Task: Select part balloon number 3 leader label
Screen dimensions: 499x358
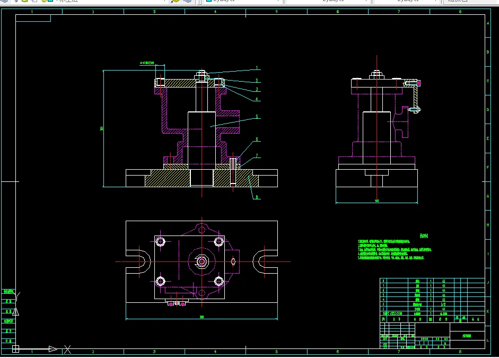Action: click(257, 90)
